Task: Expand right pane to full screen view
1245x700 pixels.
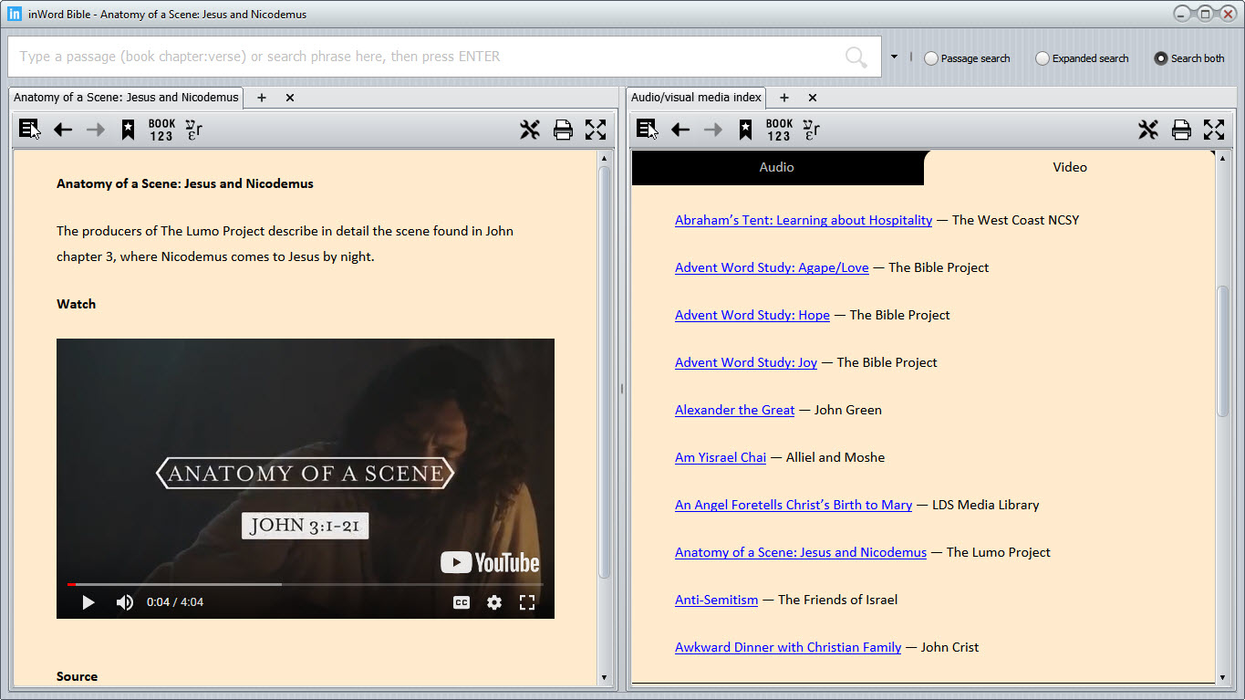Action: (x=1214, y=130)
